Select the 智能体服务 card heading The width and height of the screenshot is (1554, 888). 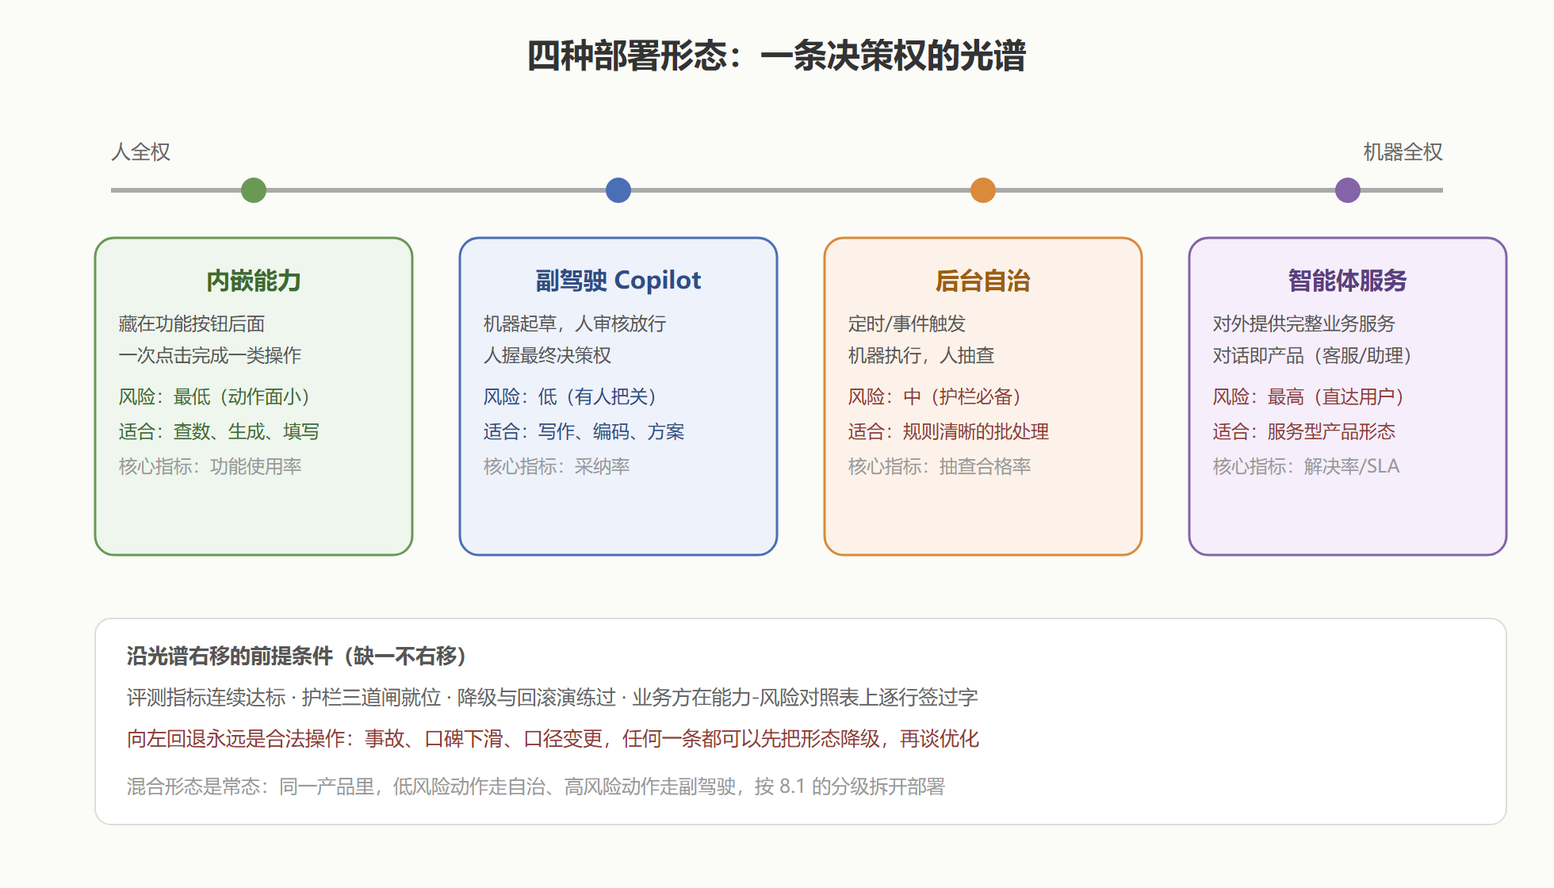click(1348, 281)
